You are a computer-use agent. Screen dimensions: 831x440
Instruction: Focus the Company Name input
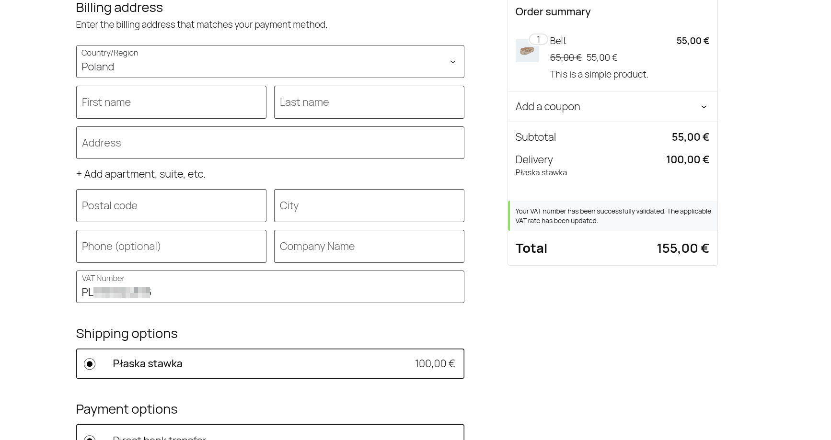[369, 246]
